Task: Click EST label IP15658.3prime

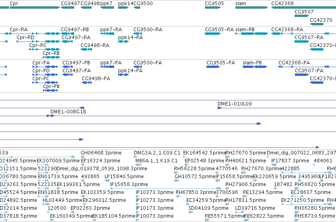Action: [129, 185]
